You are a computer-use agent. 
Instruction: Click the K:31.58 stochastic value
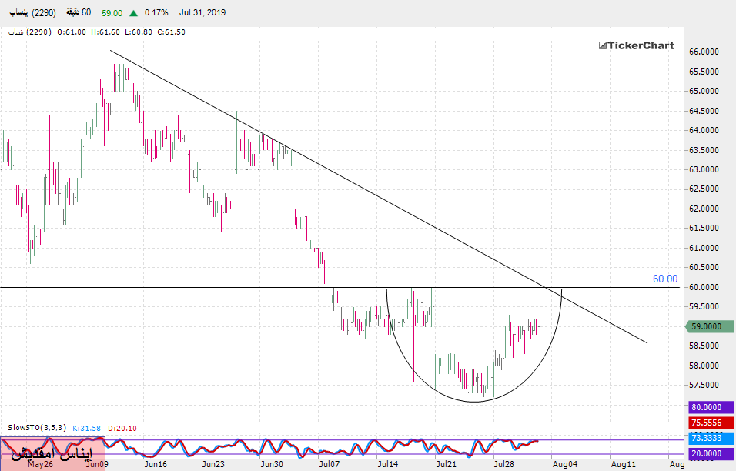tap(88, 427)
